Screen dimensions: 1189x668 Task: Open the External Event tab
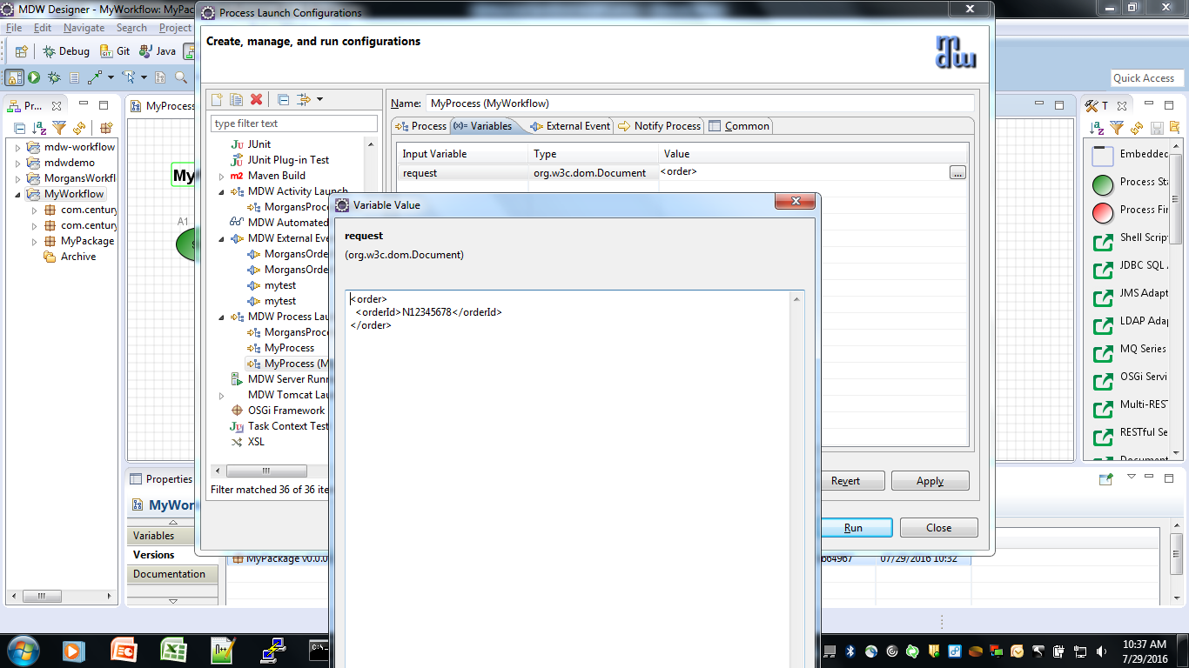(570, 126)
